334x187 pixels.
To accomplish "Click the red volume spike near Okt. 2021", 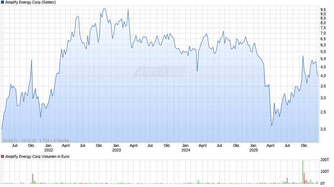I will tap(33, 179).
